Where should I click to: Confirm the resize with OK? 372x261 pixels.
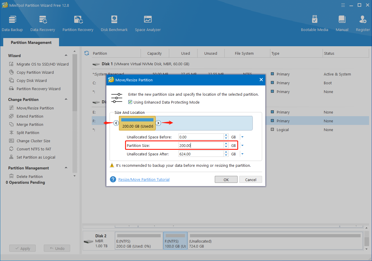tap(226, 180)
